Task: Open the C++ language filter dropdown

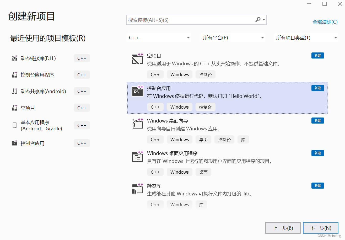Action: [x=159, y=38]
